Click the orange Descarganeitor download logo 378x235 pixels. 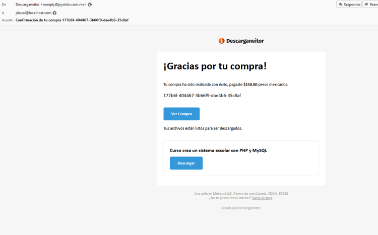(222, 41)
